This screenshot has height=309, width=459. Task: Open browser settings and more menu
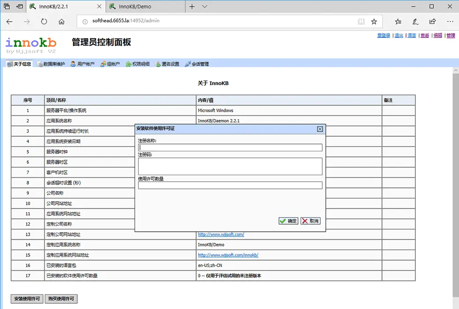click(x=450, y=21)
